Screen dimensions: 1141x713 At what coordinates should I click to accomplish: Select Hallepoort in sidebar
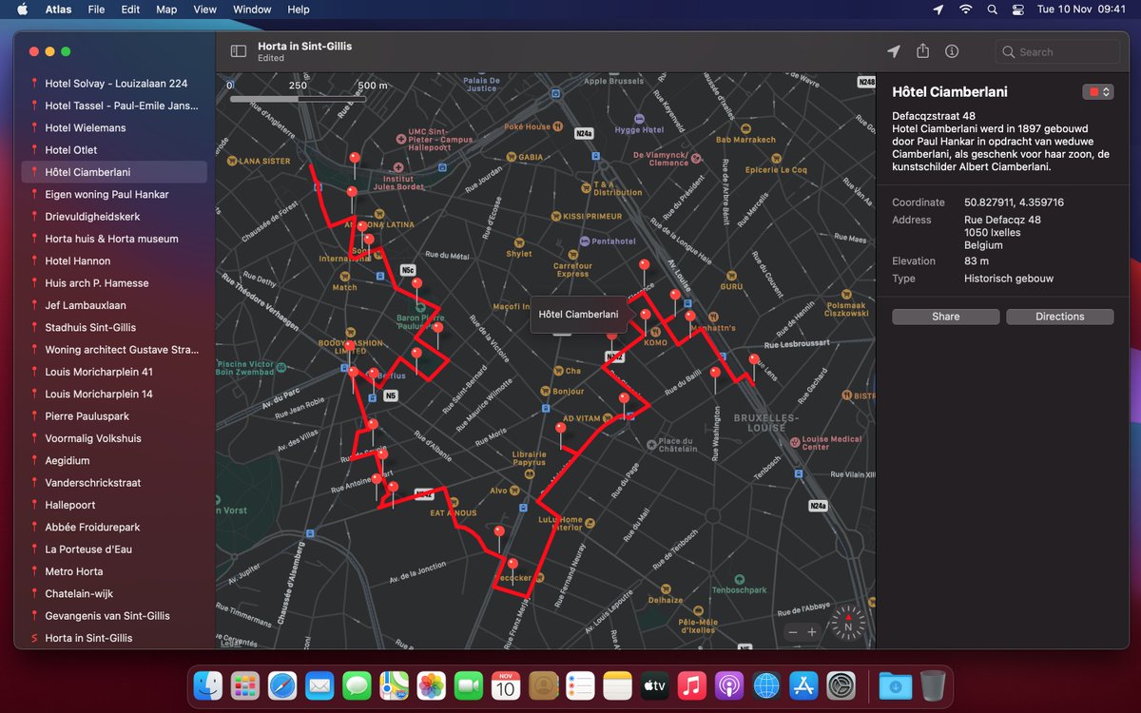(x=114, y=505)
